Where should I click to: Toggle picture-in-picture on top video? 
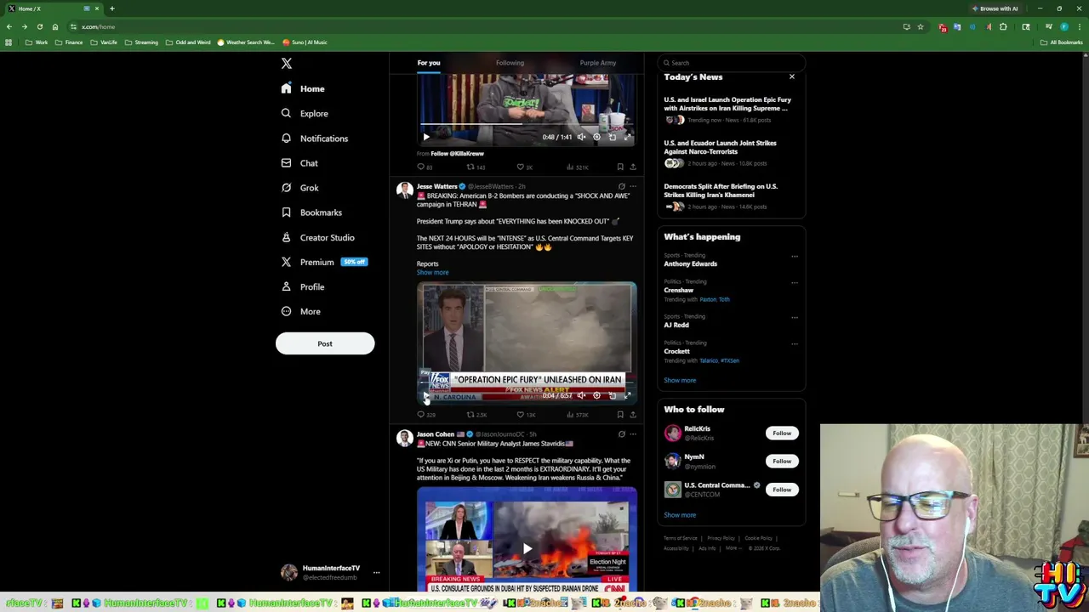(612, 137)
